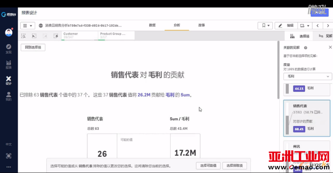
Task: Click 回到选择项 button
Action: tap(33, 47)
